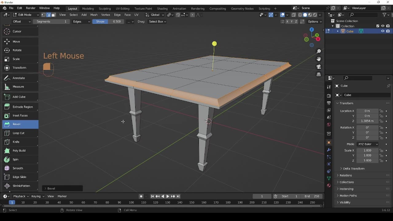Open the Options popover button
Screen dimensions: 393x221
point(315,21)
